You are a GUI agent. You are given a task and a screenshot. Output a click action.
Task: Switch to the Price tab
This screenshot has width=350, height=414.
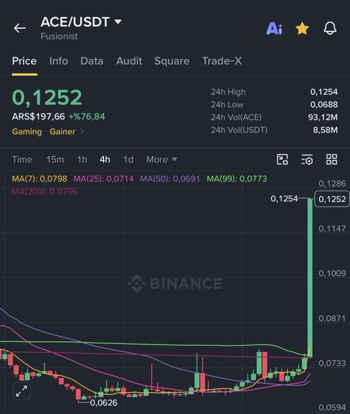[x=24, y=61]
